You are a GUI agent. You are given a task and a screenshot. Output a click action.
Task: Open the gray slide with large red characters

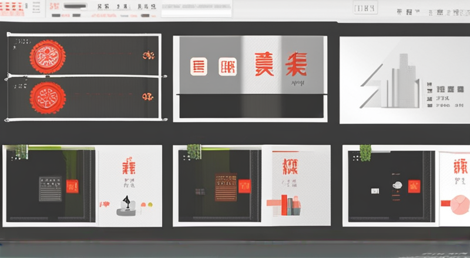click(250, 79)
